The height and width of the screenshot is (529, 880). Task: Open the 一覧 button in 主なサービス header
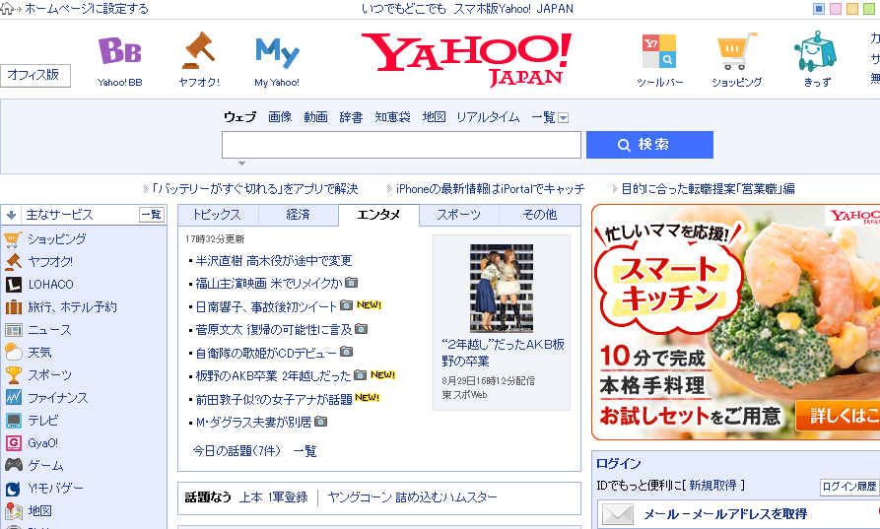click(152, 215)
